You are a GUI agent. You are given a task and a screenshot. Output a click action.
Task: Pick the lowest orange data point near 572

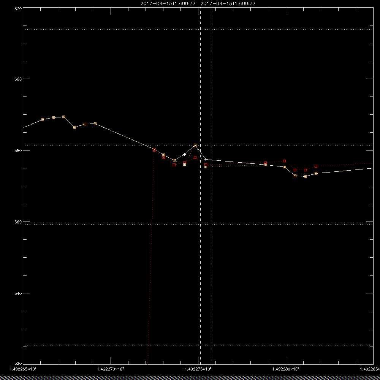pyautogui.click(x=306, y=176)
